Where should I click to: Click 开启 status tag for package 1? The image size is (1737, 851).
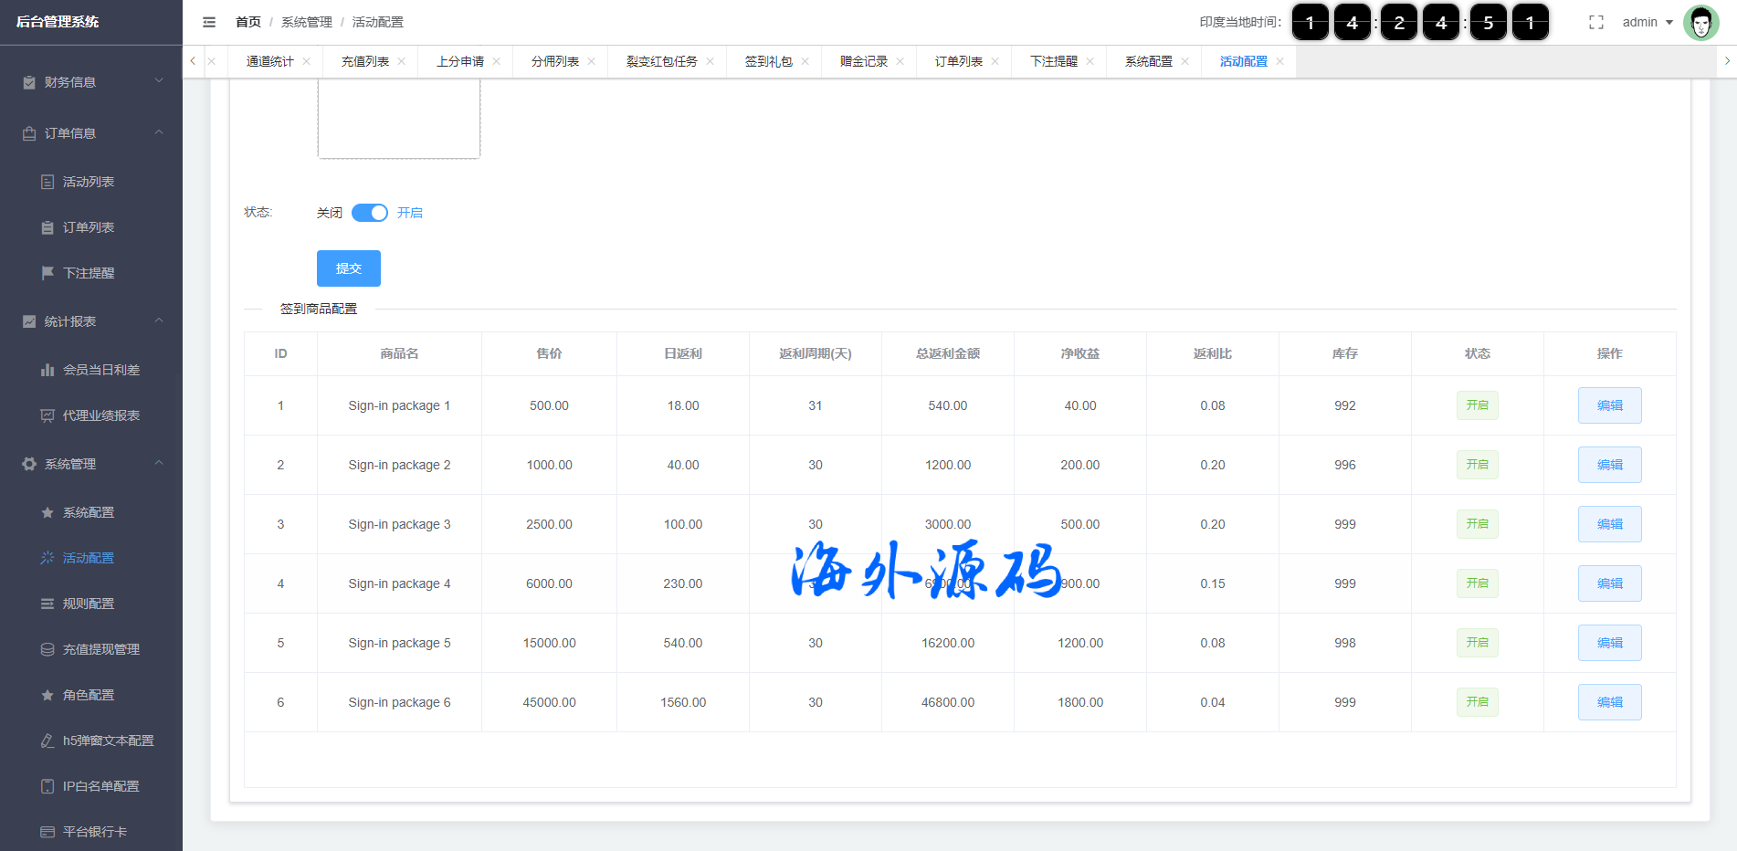(x=1477, y=405)
